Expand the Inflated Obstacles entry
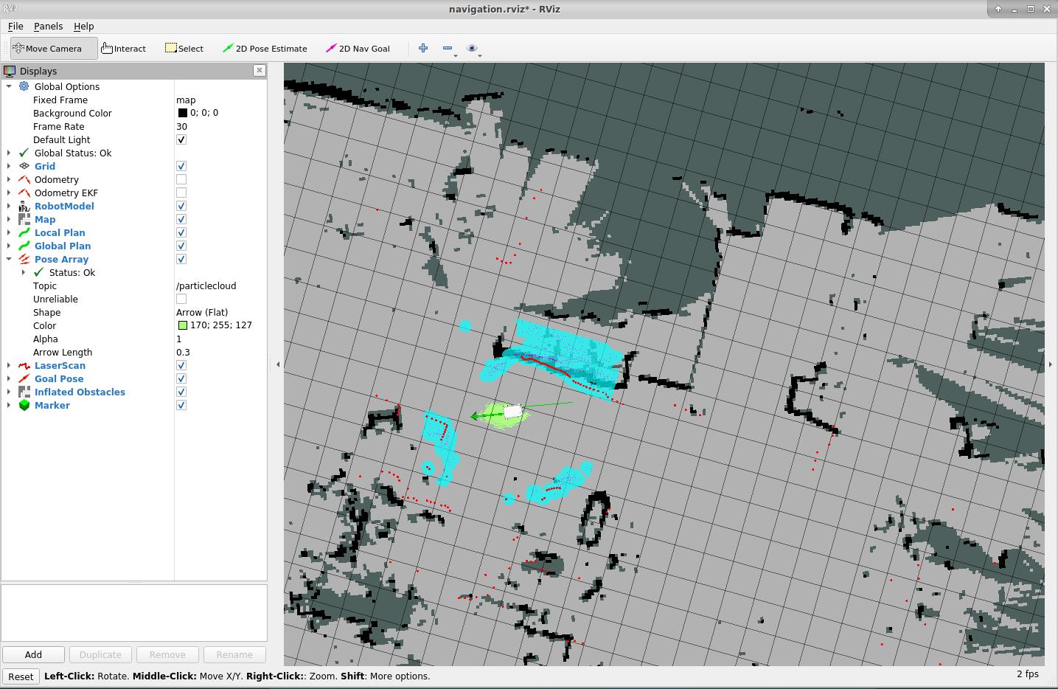1058x689 pixels. click(7, 392)
